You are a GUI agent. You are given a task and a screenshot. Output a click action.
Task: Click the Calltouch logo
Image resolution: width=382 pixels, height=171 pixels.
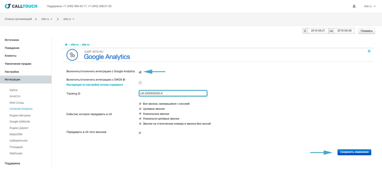pyautogui.click(x=21, y=6)
